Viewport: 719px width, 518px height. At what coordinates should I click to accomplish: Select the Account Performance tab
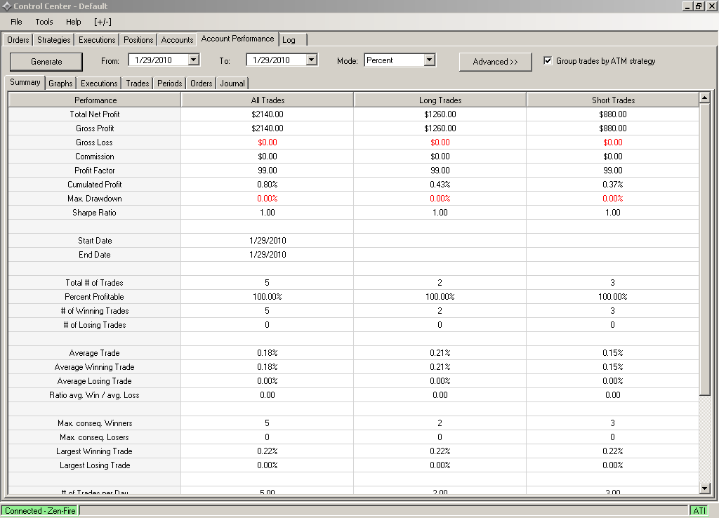click(x=237, y=39)
